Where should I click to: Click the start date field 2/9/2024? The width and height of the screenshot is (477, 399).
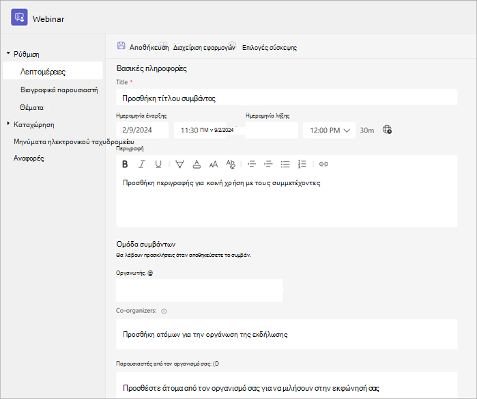pos(142,130)
